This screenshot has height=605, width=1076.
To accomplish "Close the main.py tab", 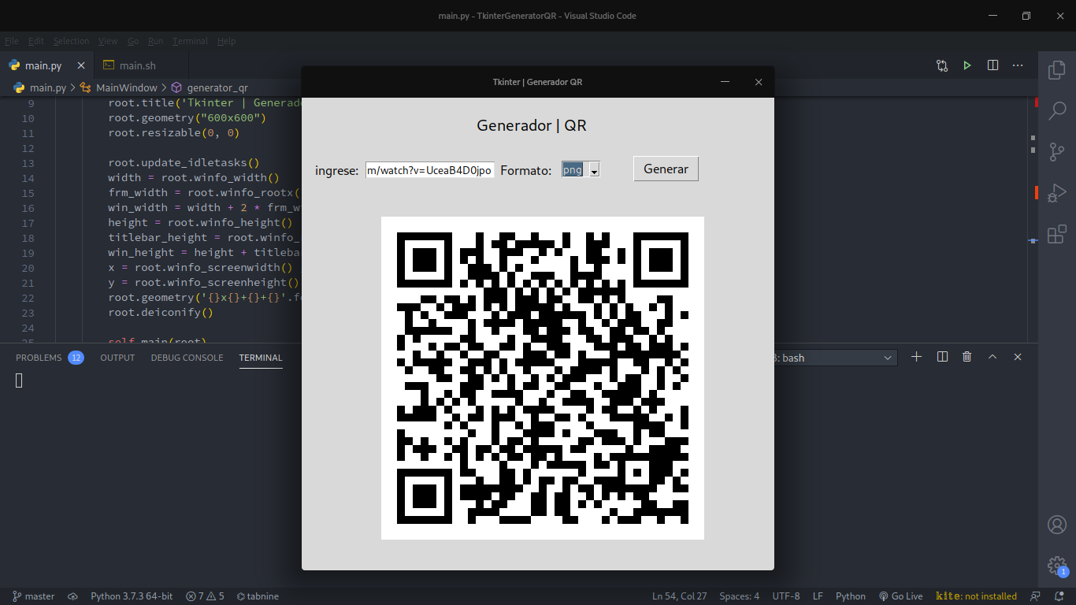I will point(80,65).
